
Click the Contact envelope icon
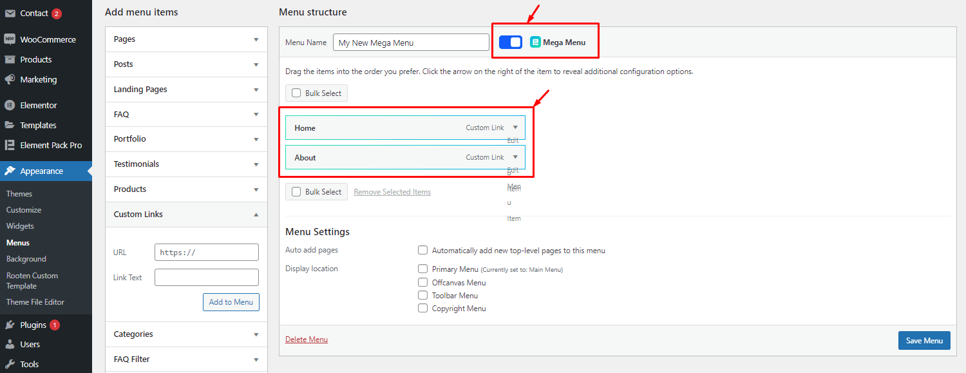coord(10,13)
